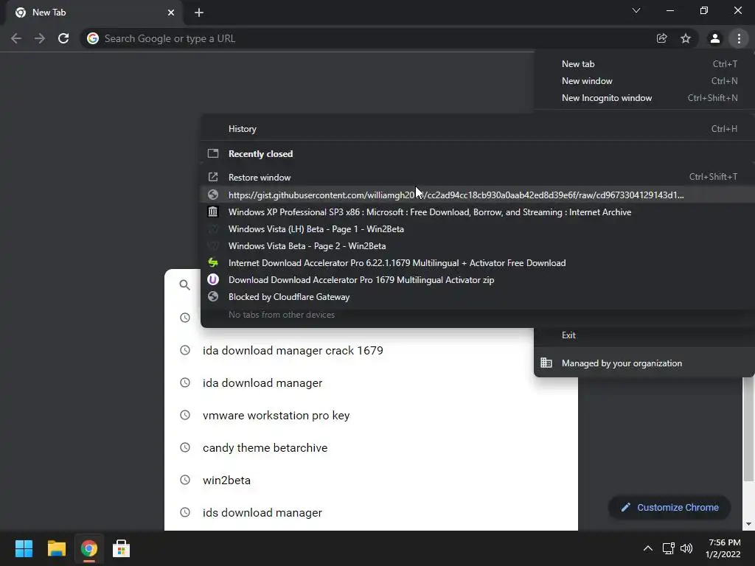The image size is (755, 566).
Task: Click globe icon beside Blocked by Cloudflare Gateway
Action: (213, 296)
